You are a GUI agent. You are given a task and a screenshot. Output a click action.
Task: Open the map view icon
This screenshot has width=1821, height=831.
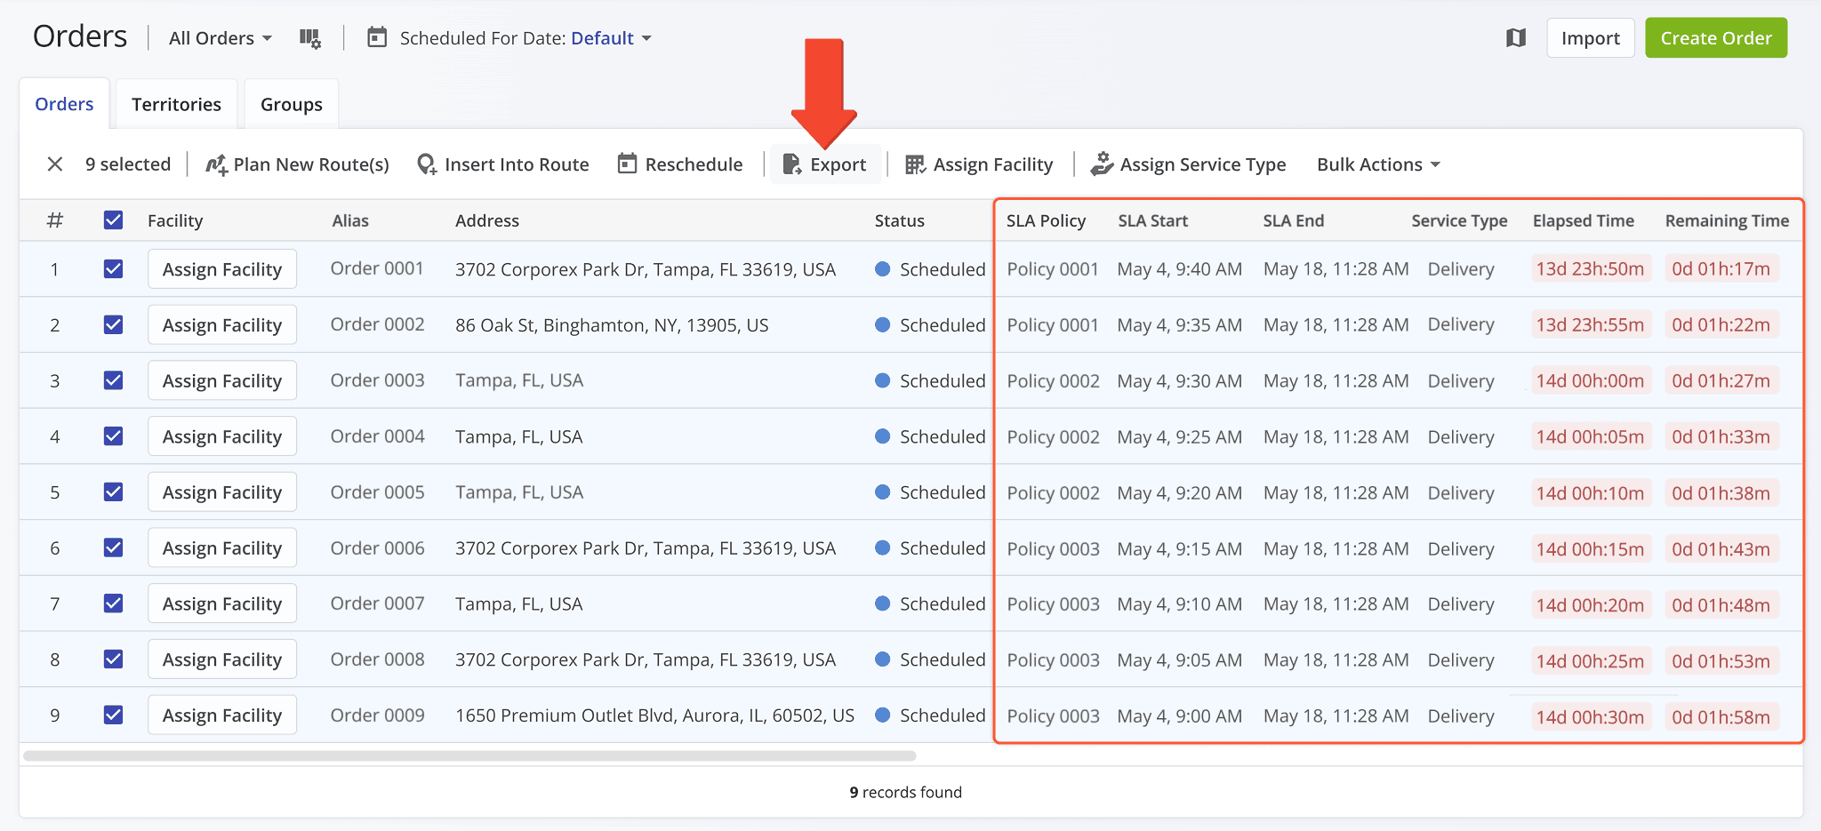(1516, 37)
